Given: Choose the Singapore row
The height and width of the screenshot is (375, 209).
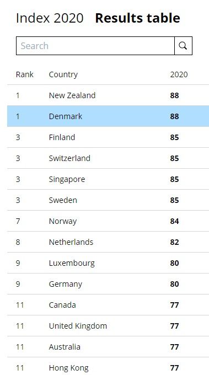Looking at the screenshot, I should (108, 179).
